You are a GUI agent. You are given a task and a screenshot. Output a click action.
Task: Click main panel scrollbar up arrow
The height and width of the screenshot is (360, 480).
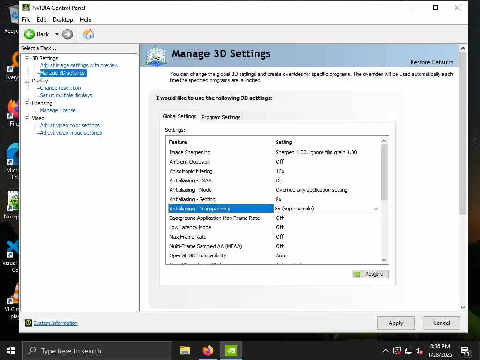[463, 48]
